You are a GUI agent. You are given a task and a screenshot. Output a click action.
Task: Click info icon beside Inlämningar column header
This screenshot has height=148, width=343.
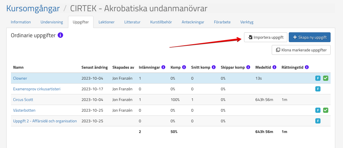click(163, 67)
